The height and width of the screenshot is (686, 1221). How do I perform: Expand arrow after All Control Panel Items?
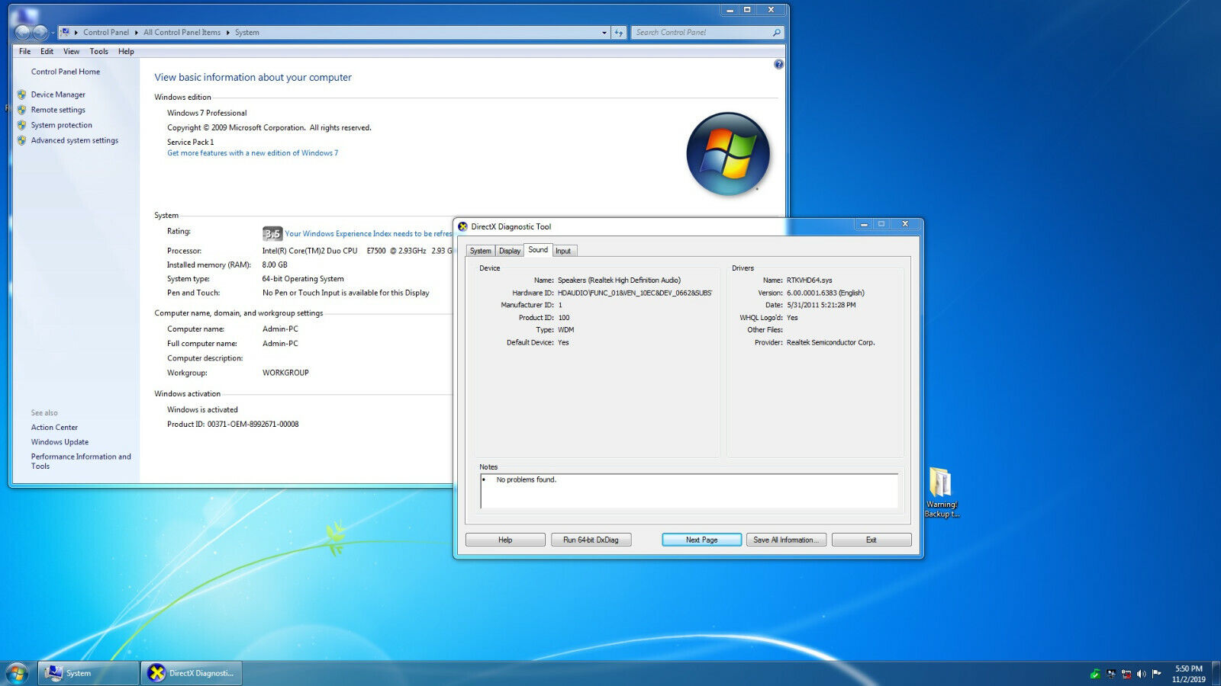(227, 33)
